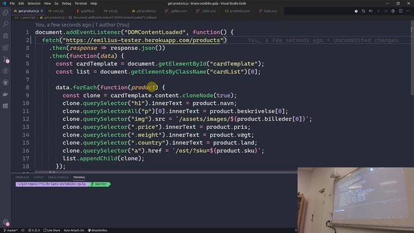The height and width of the screenshot is (233, 414).
Task: Select the Problems panel tab
Action: [22, 177]
